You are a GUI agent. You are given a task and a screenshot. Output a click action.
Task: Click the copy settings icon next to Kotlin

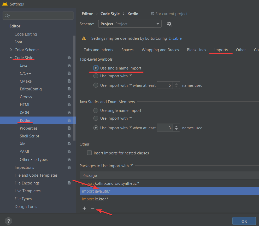[69, 120]
